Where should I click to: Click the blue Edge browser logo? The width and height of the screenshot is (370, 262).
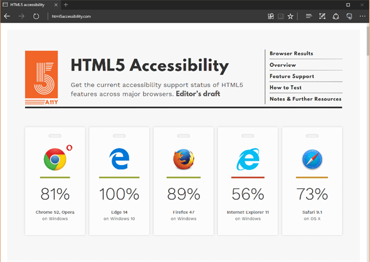click(x=119, y=159)
